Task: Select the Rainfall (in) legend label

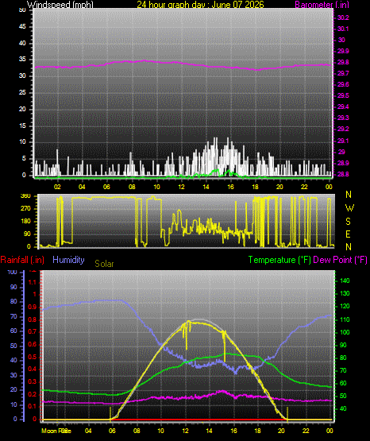Action: (22, 260)
